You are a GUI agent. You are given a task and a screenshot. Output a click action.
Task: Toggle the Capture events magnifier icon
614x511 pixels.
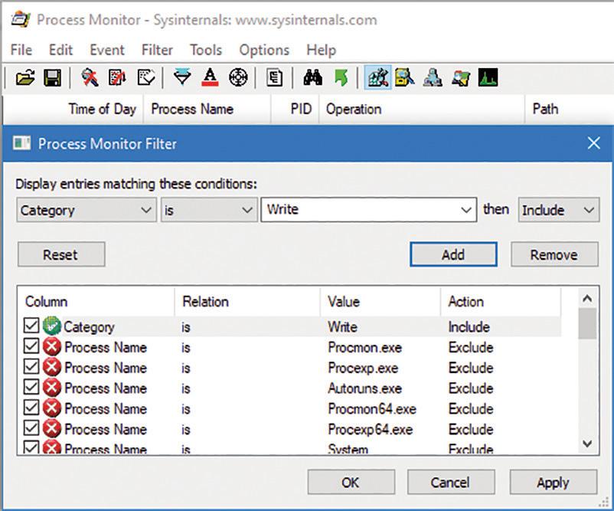click(90, 77)
